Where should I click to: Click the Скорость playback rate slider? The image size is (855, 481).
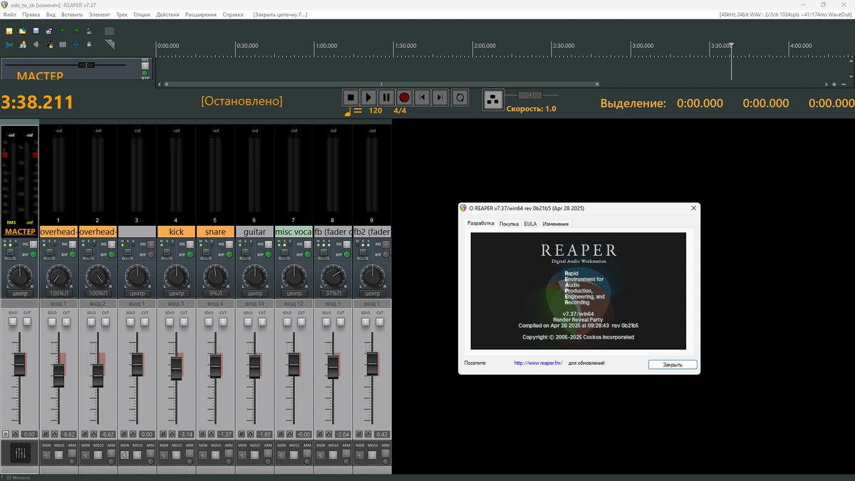click(529, 95)
